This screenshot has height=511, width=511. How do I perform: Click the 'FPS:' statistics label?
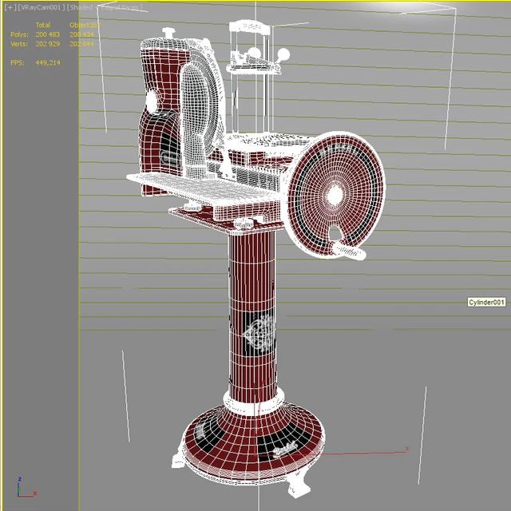point(18,63)
